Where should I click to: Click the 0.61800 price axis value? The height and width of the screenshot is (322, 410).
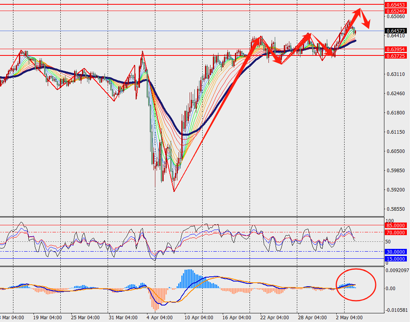(396, 112)
